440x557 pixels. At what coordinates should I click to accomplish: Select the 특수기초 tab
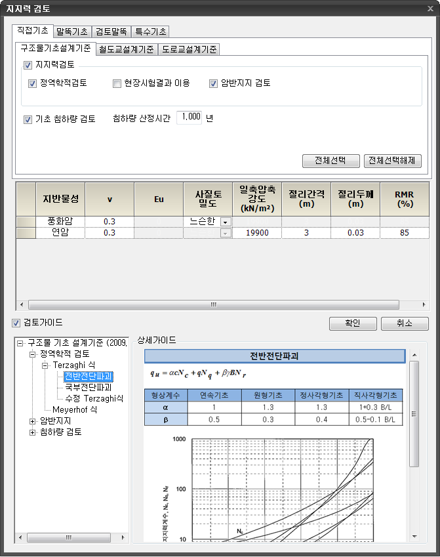(151, 31)
